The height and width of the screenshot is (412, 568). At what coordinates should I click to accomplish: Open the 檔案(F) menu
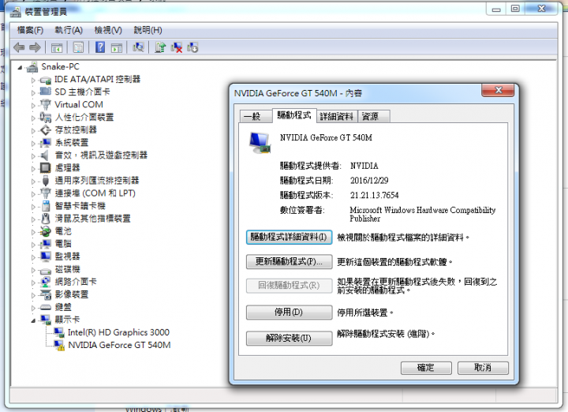tap(30, 30)
